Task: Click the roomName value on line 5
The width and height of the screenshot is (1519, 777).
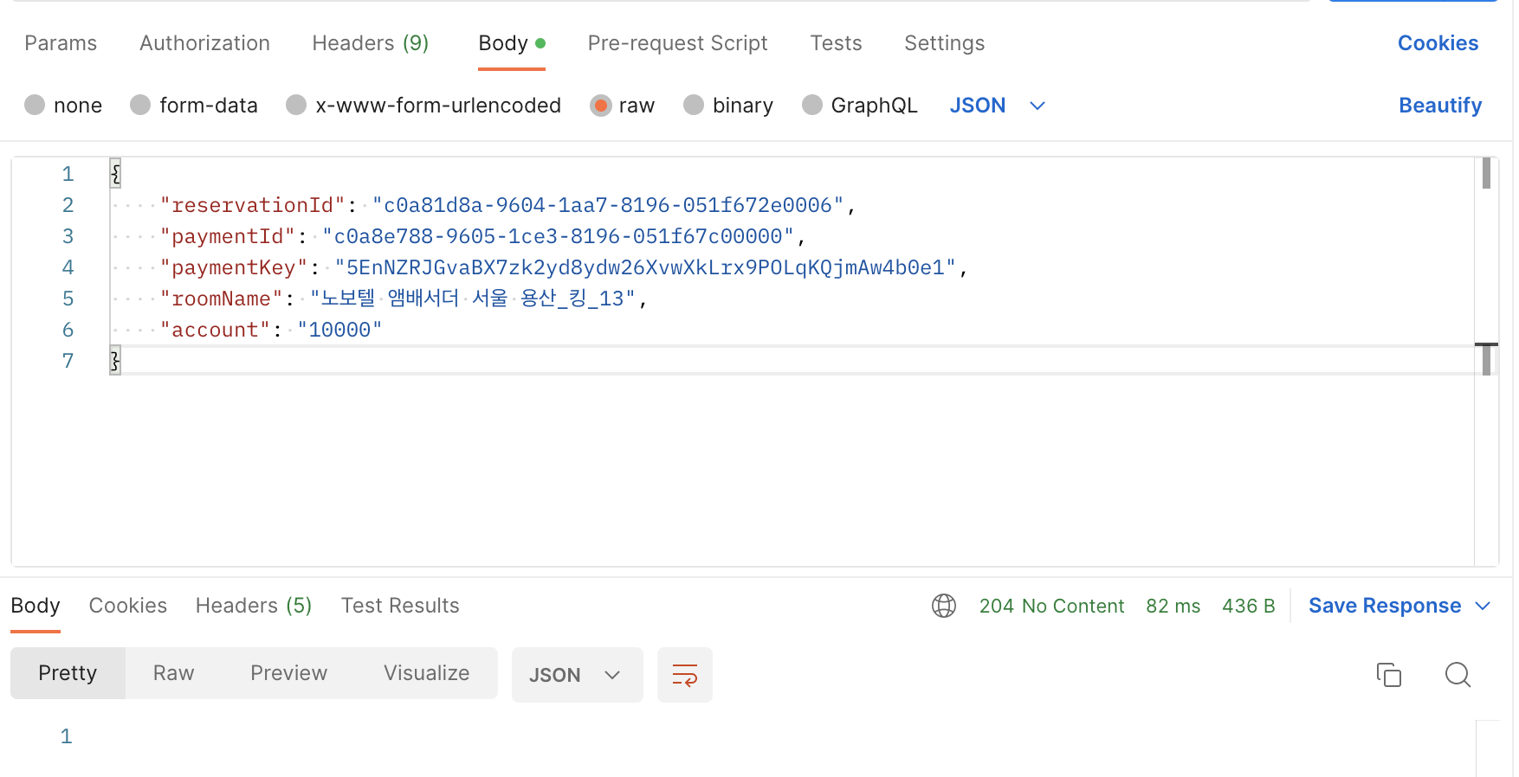Action: pos(473,299)
